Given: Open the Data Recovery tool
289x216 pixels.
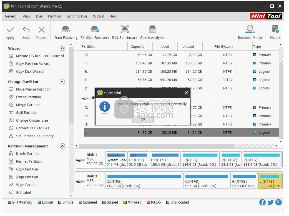Looking at the screenshot, I should 66,32.
